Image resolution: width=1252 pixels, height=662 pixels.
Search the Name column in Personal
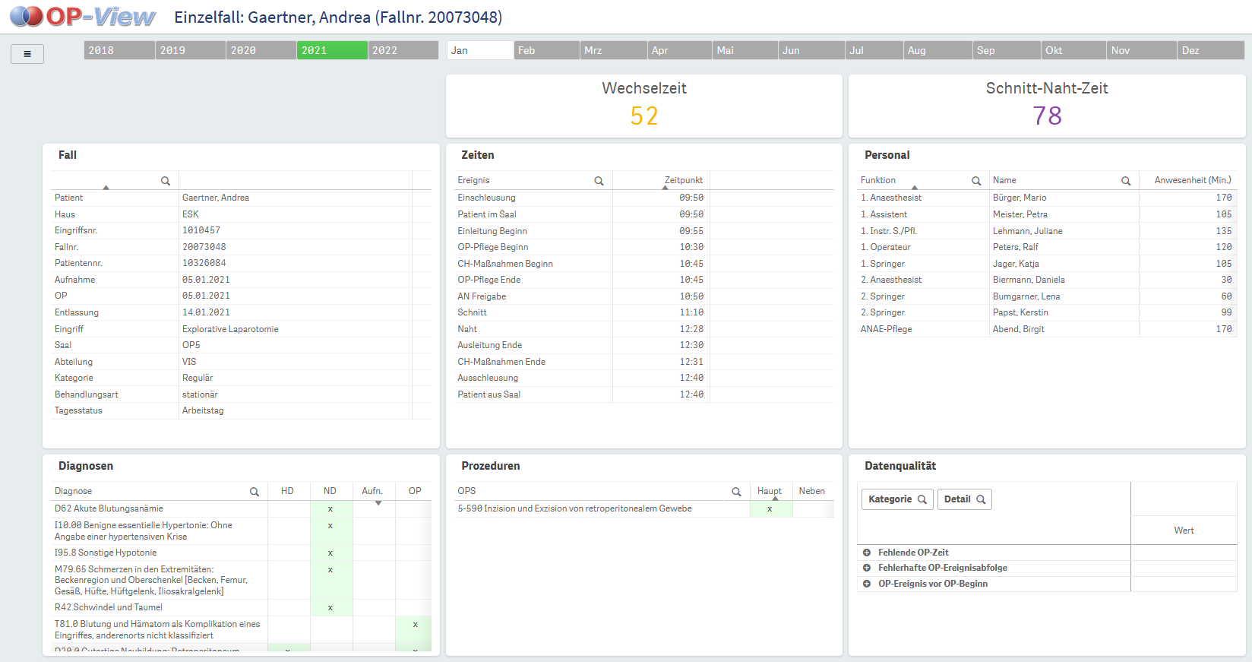(1126, 181)
